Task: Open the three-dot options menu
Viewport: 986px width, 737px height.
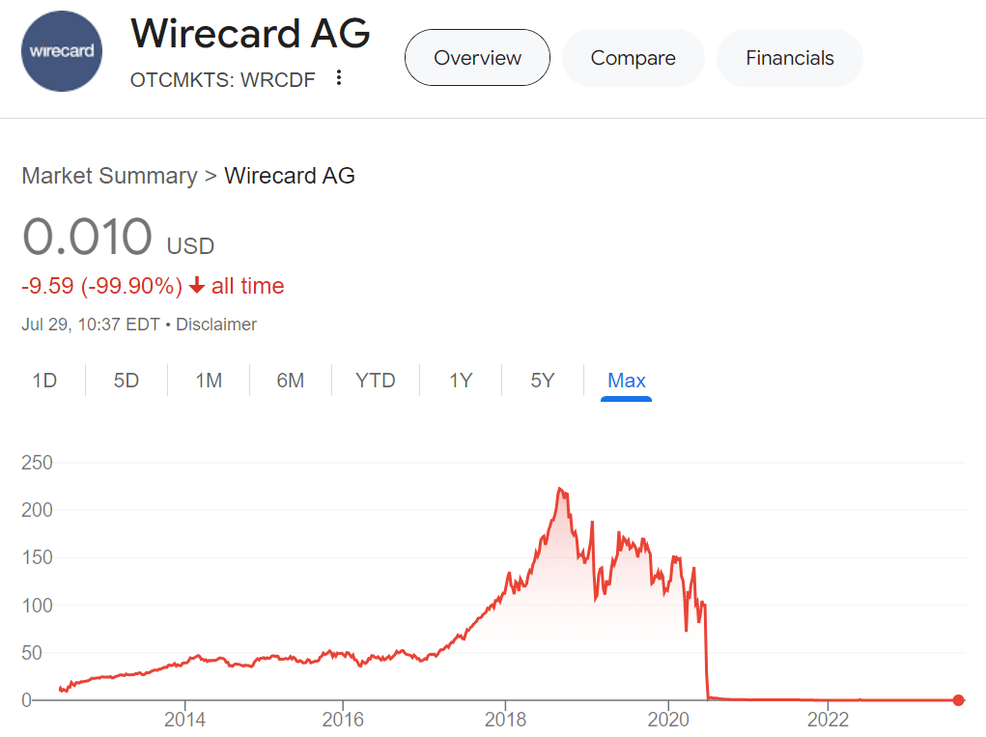Action: click(x=338, y=78)
